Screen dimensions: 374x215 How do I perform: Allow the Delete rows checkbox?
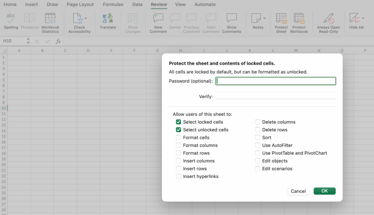[257, 130]
